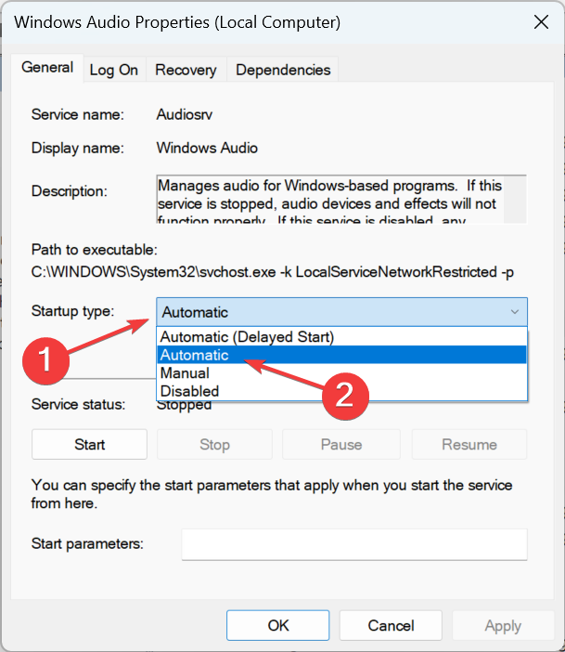This screenshot has height=652, width=565.
Task: Focus the Start parameters text field
Action: 353,544
